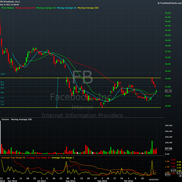This screenshot has height=182, width=182.
Task: Click the 'Jun 2012' date axis label
Action: tap(12, 181)
